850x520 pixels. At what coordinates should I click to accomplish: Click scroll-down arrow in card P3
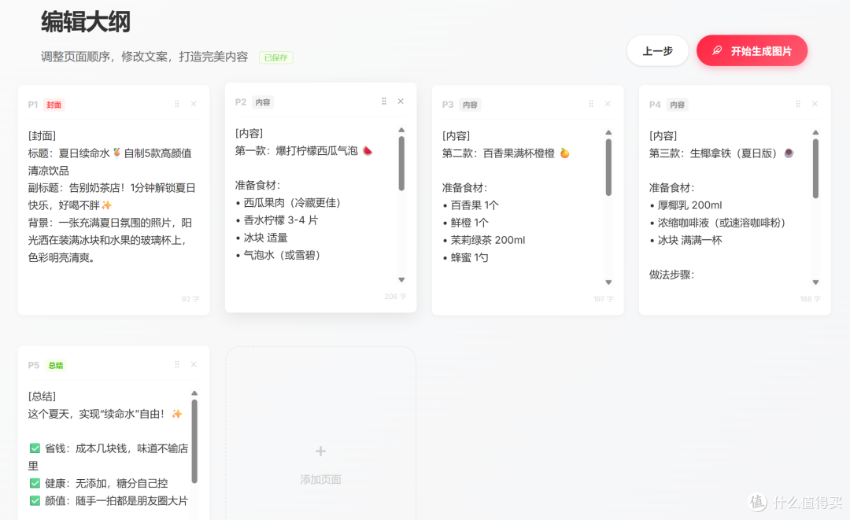608,282
